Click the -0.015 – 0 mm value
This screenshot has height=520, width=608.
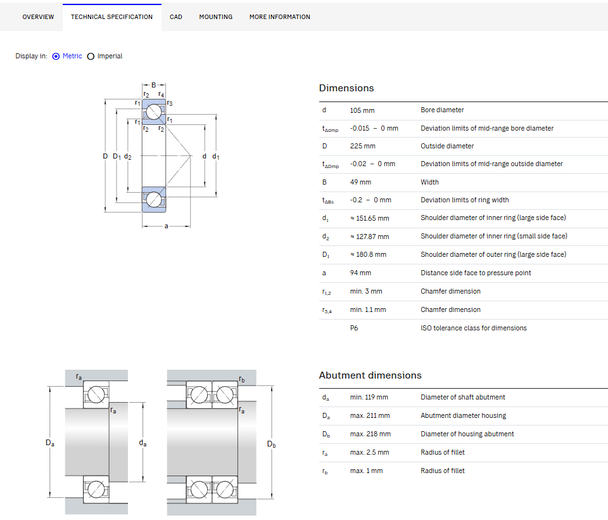point(374,128)
